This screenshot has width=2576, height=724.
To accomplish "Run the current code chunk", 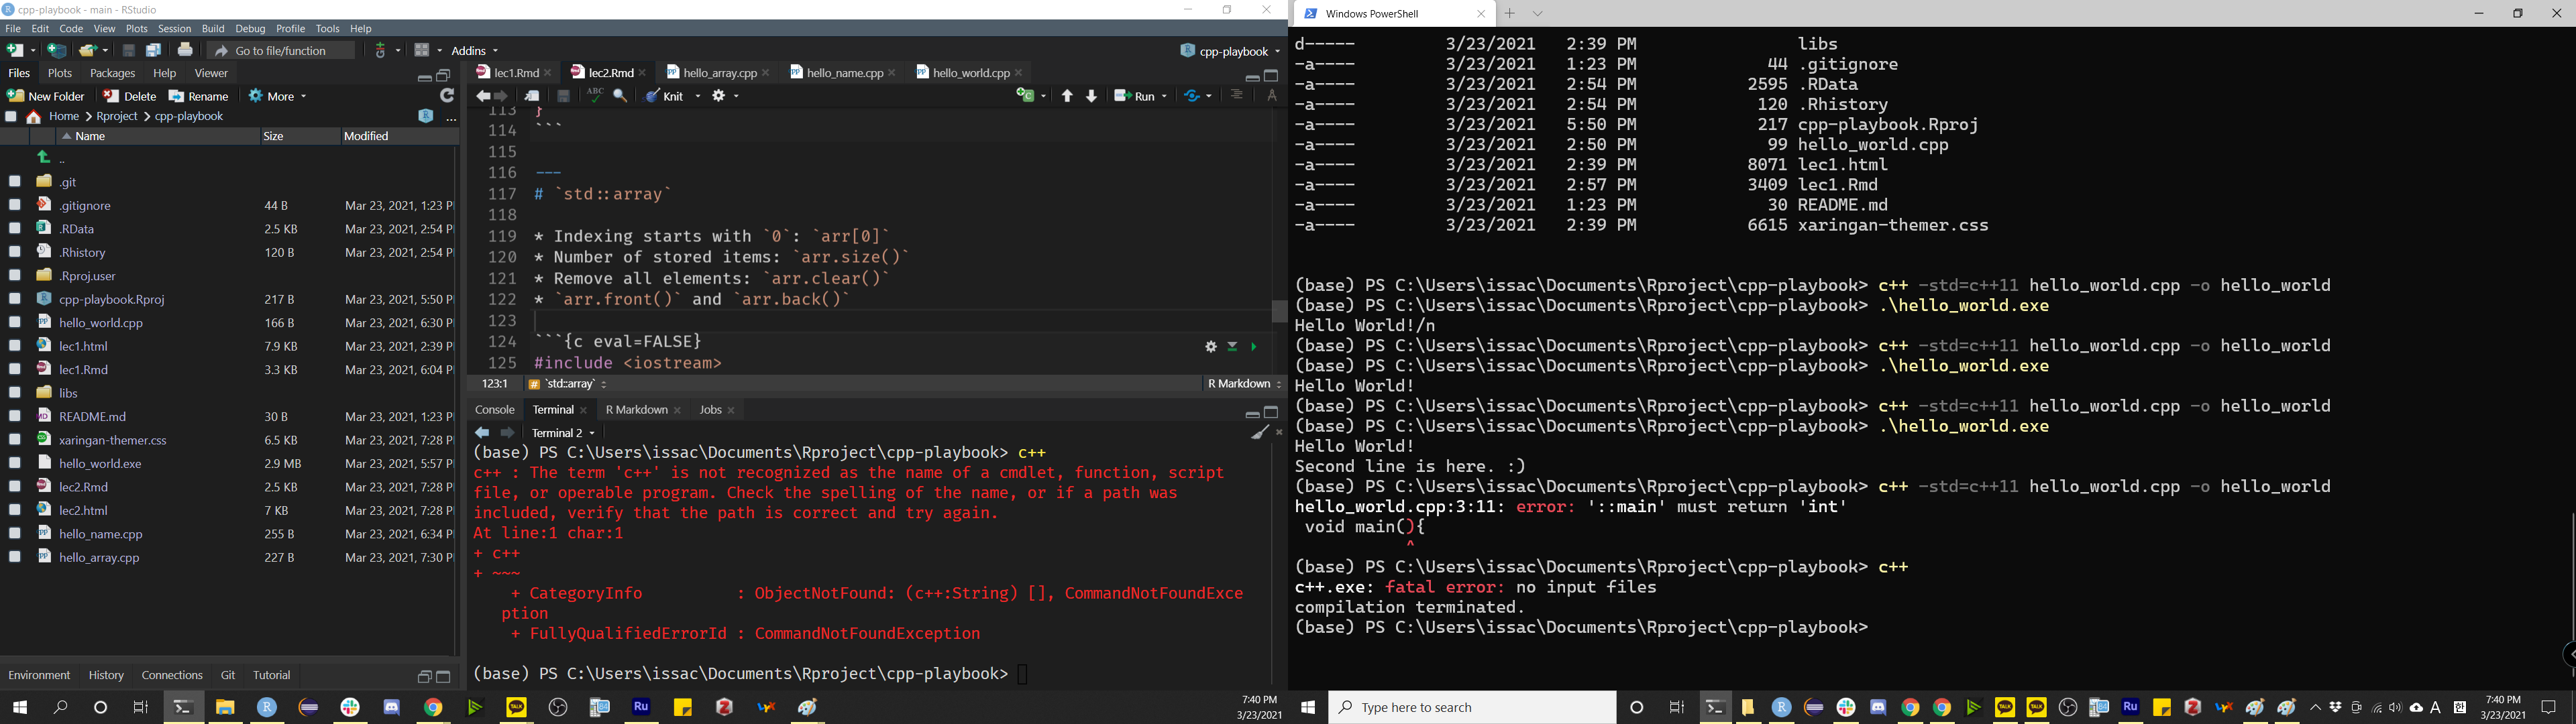I will click(1254, 346).
